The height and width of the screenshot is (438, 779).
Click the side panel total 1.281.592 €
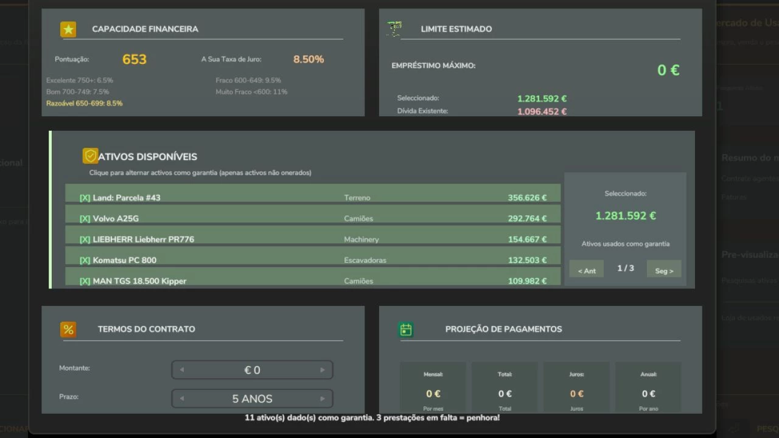pos(626,216)
